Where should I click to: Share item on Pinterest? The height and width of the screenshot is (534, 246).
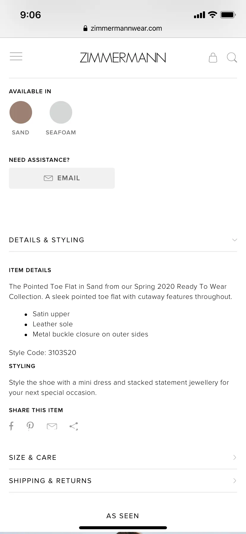(x=30, y=426)
